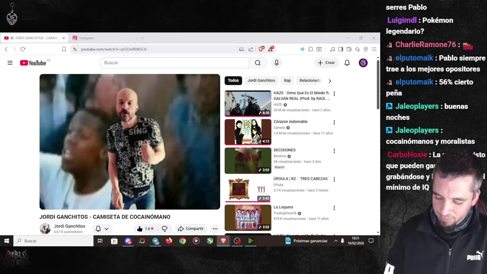
Task: Open the Windows Start menu
Action: pyautogui.click(x=6, y=241)
